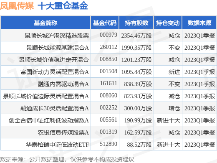Click the 数据来源 footer disclaimer
Screen dimensions: 217x163
(67, 159)
